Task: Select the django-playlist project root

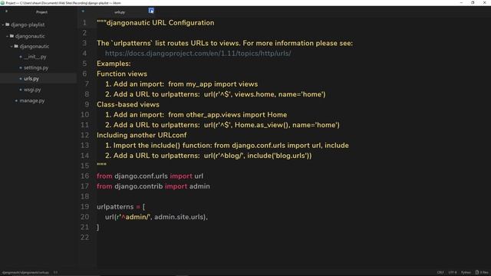Action: point(28,25)
